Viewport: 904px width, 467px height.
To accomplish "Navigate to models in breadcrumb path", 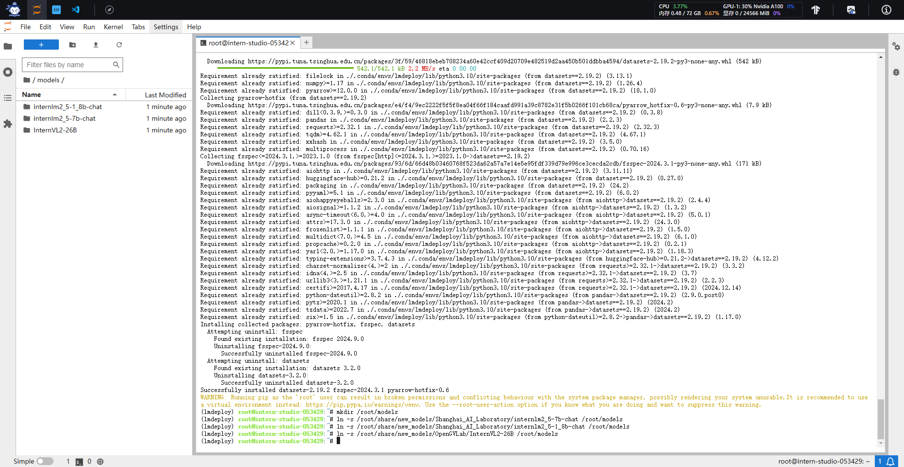I will click(49, 80).
